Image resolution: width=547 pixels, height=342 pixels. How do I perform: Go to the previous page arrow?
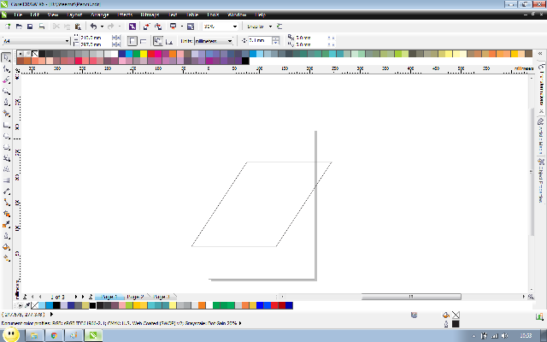coord(40,297)
